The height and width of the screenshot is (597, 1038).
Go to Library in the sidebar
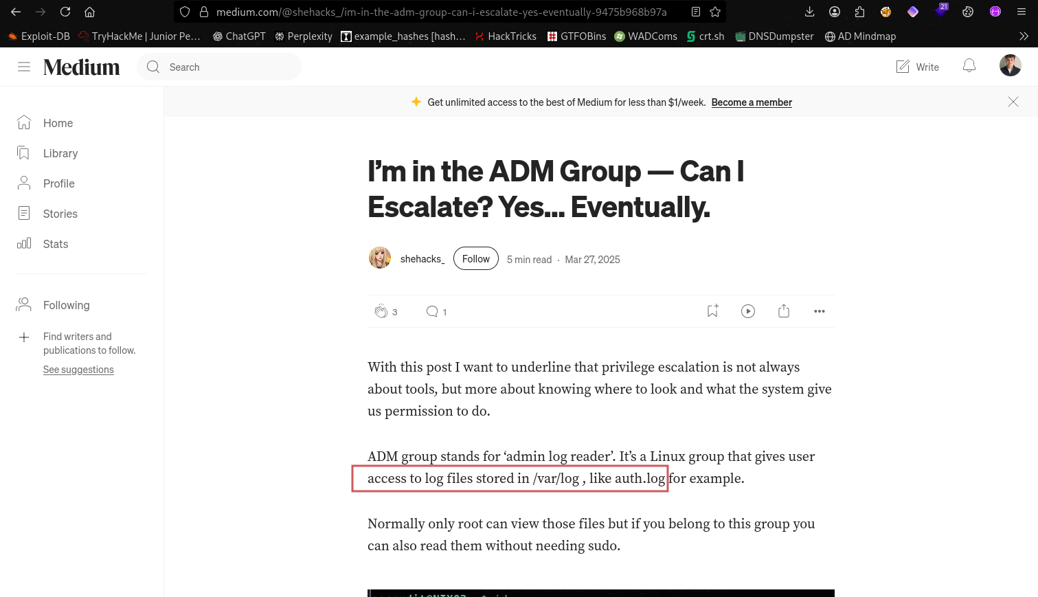click(60, 153)
